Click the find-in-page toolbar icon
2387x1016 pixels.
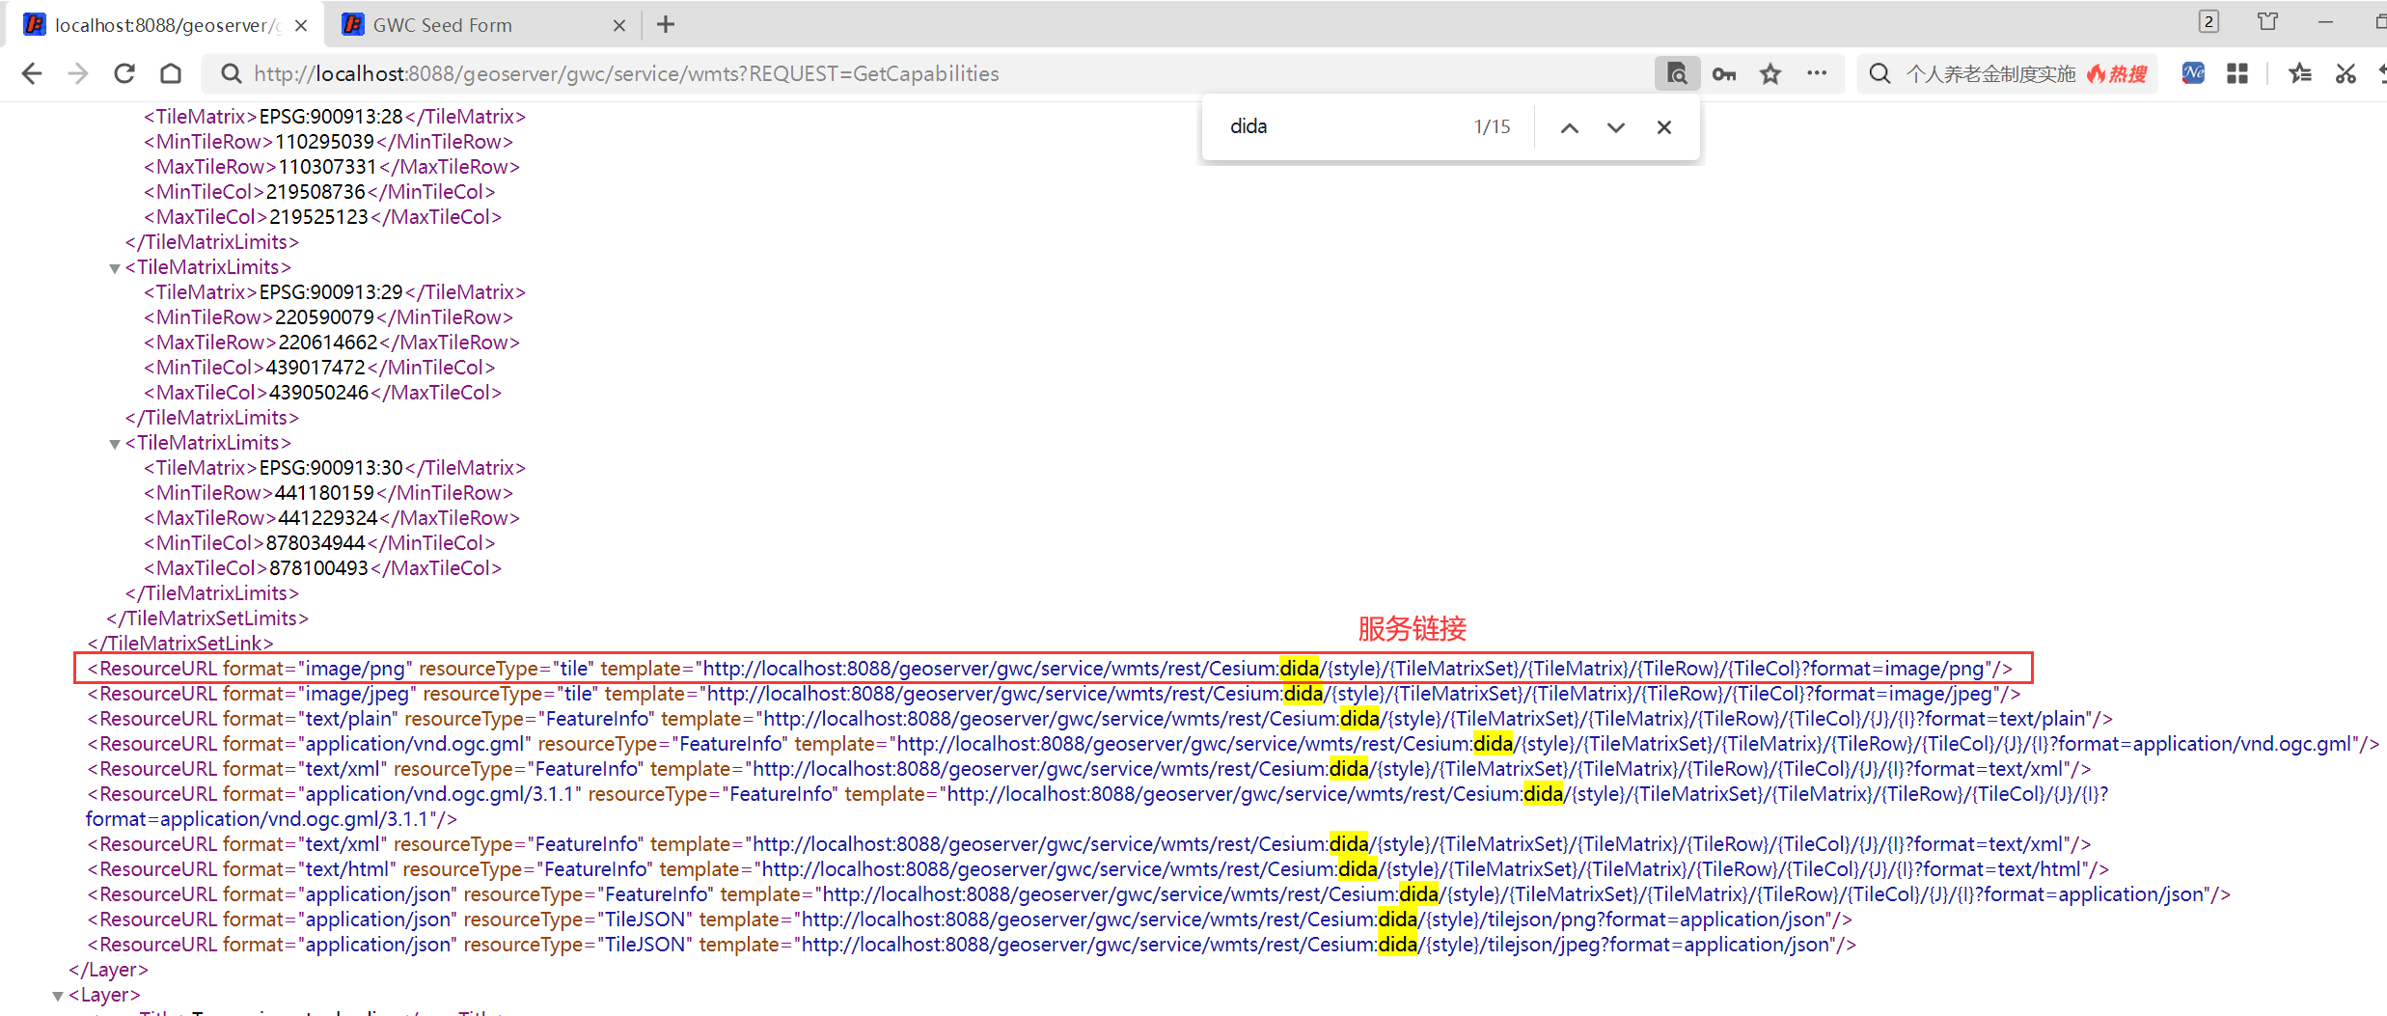coord(1677,73)
